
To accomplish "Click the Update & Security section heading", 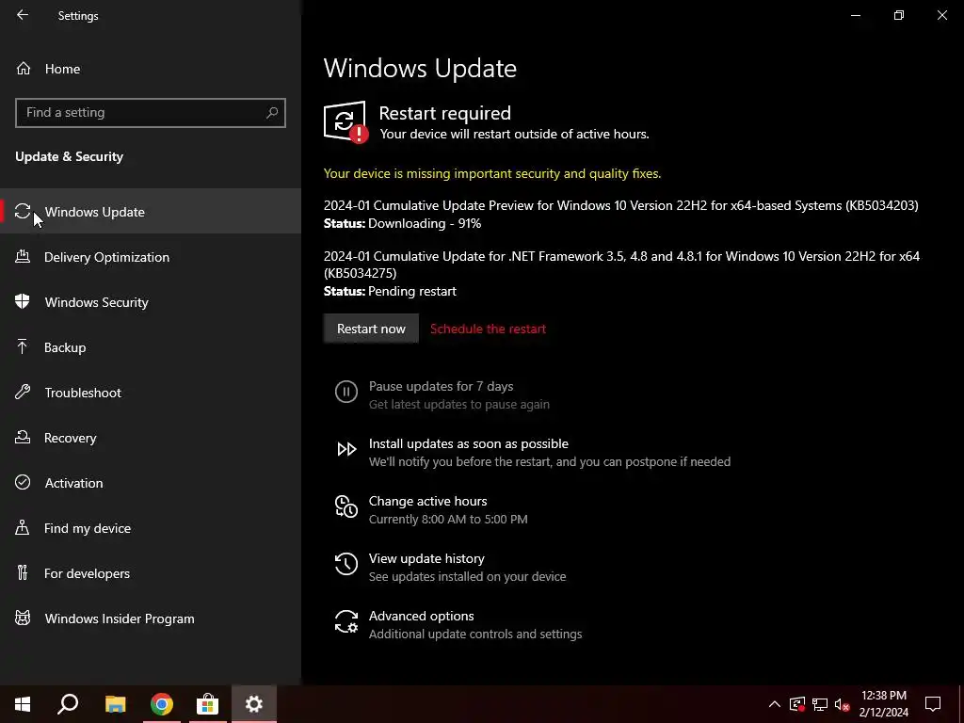I will coord(69,156).
